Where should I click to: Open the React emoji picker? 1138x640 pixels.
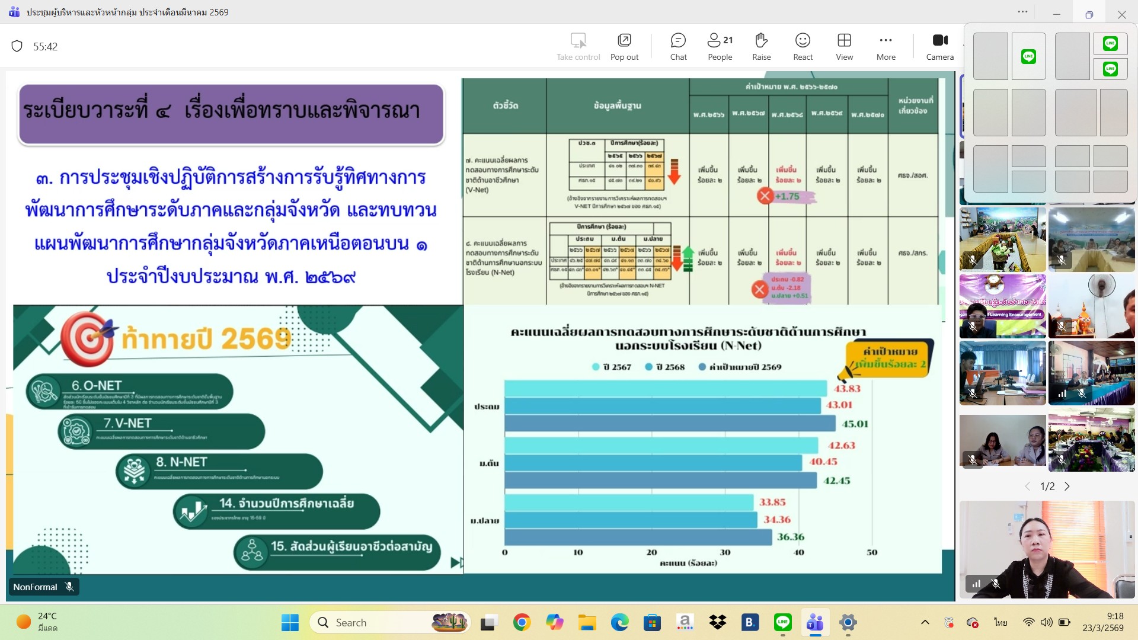point(803,46)
